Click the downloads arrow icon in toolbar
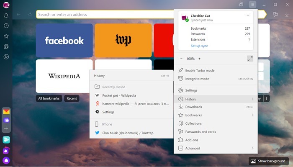 pyautogui.click(x=287, y=14)
